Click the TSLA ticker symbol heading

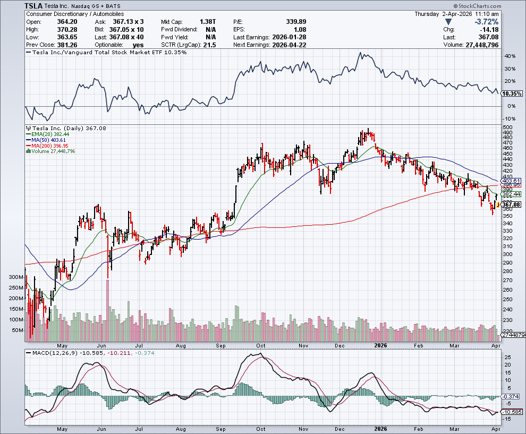click(35, 5)
